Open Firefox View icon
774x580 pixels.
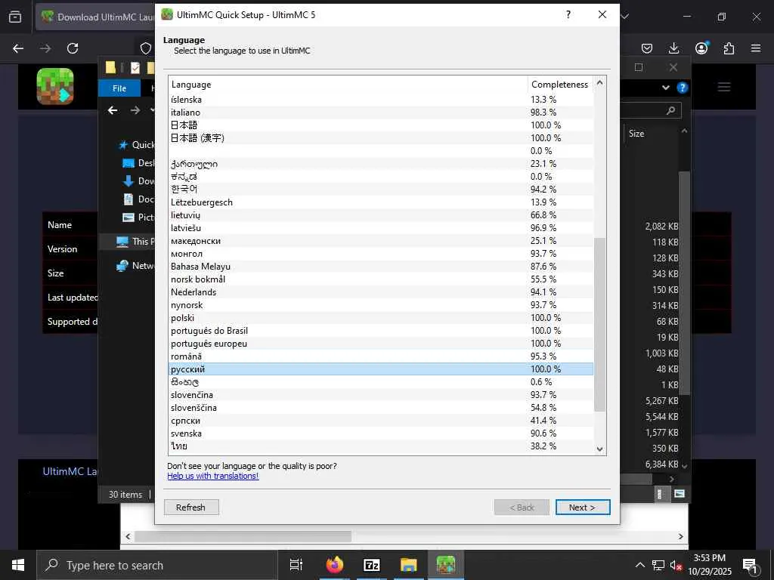15,17
